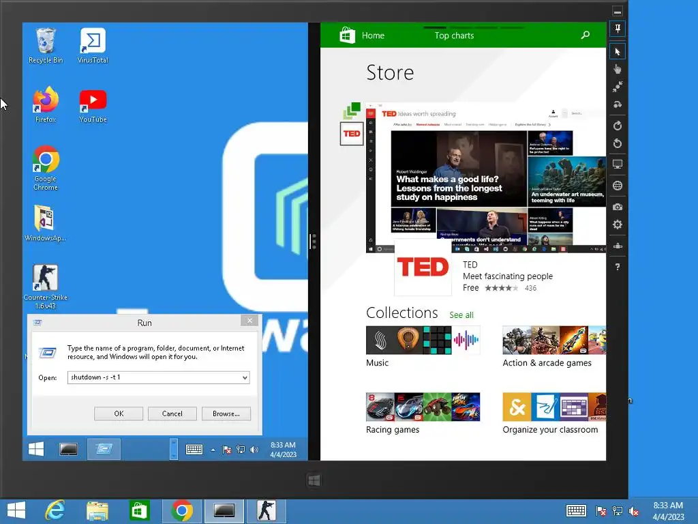Click simulator app button in inner taskbar
This screenshot has width=698, height=524.
(x=69, y=449)
